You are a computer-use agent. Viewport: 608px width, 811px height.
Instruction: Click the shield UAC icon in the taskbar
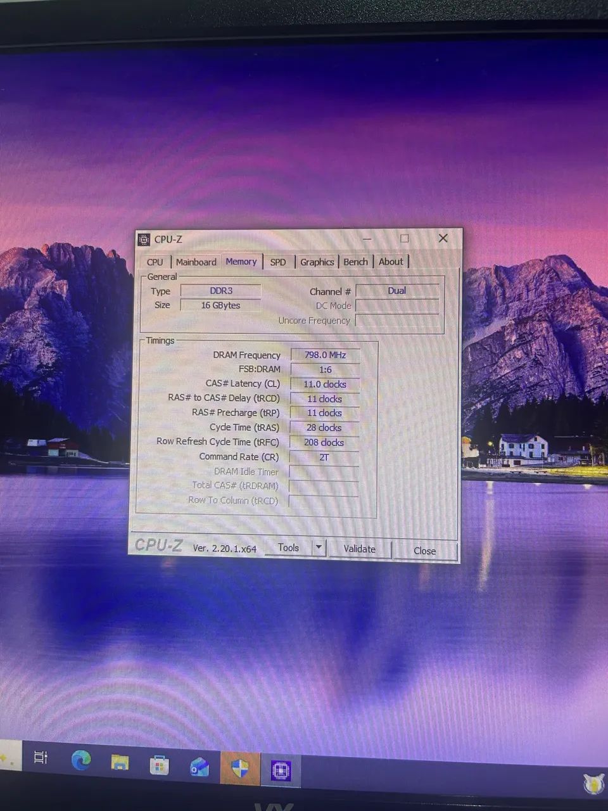tap(240, 769)
